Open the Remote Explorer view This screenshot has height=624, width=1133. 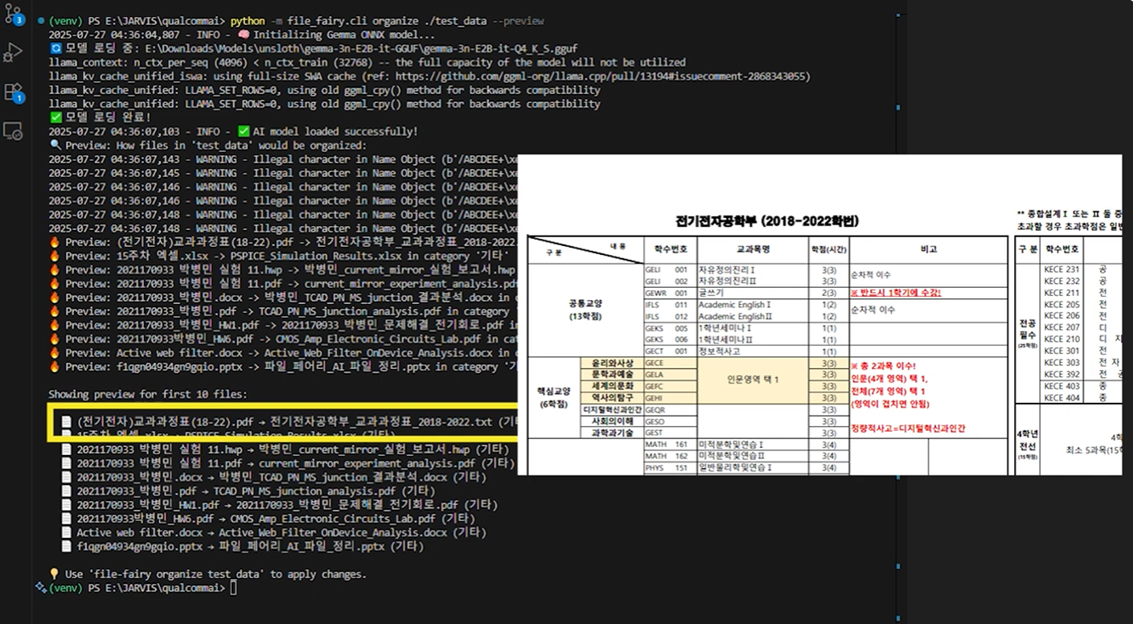click(x=13, y=130)
